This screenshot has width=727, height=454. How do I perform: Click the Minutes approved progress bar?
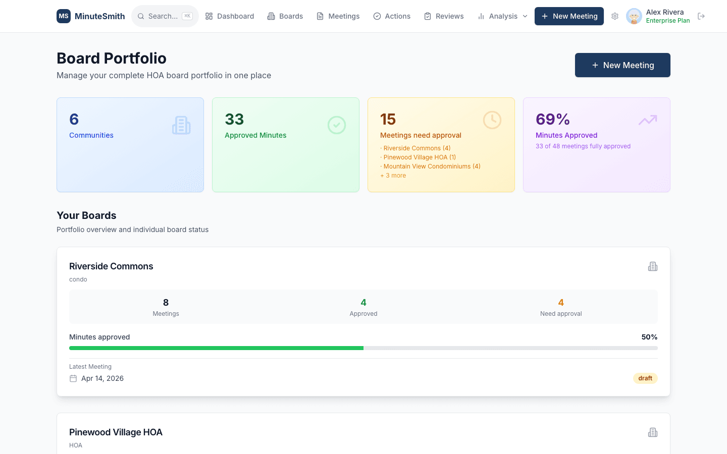(x=363, y=348)
